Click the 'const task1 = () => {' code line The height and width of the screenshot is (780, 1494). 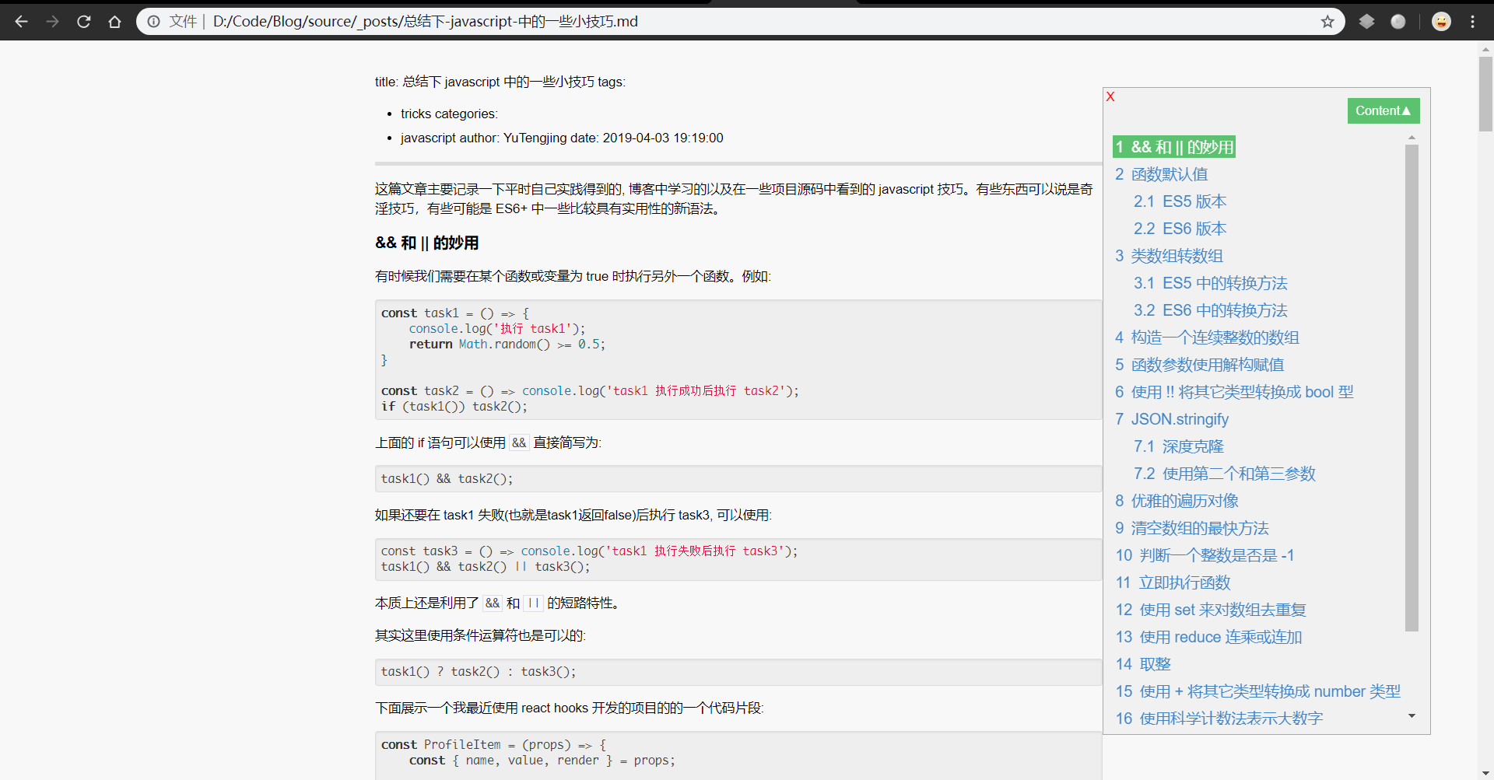[455, 313]
